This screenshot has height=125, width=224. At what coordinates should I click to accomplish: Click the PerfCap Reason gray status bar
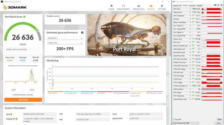click(212, 89)
